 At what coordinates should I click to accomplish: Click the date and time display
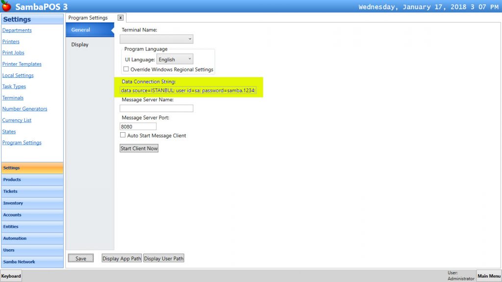(x=428, y=7)
